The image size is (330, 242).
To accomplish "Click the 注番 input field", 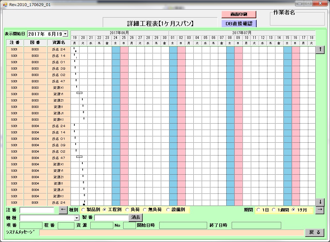I will tap(37, 210).
